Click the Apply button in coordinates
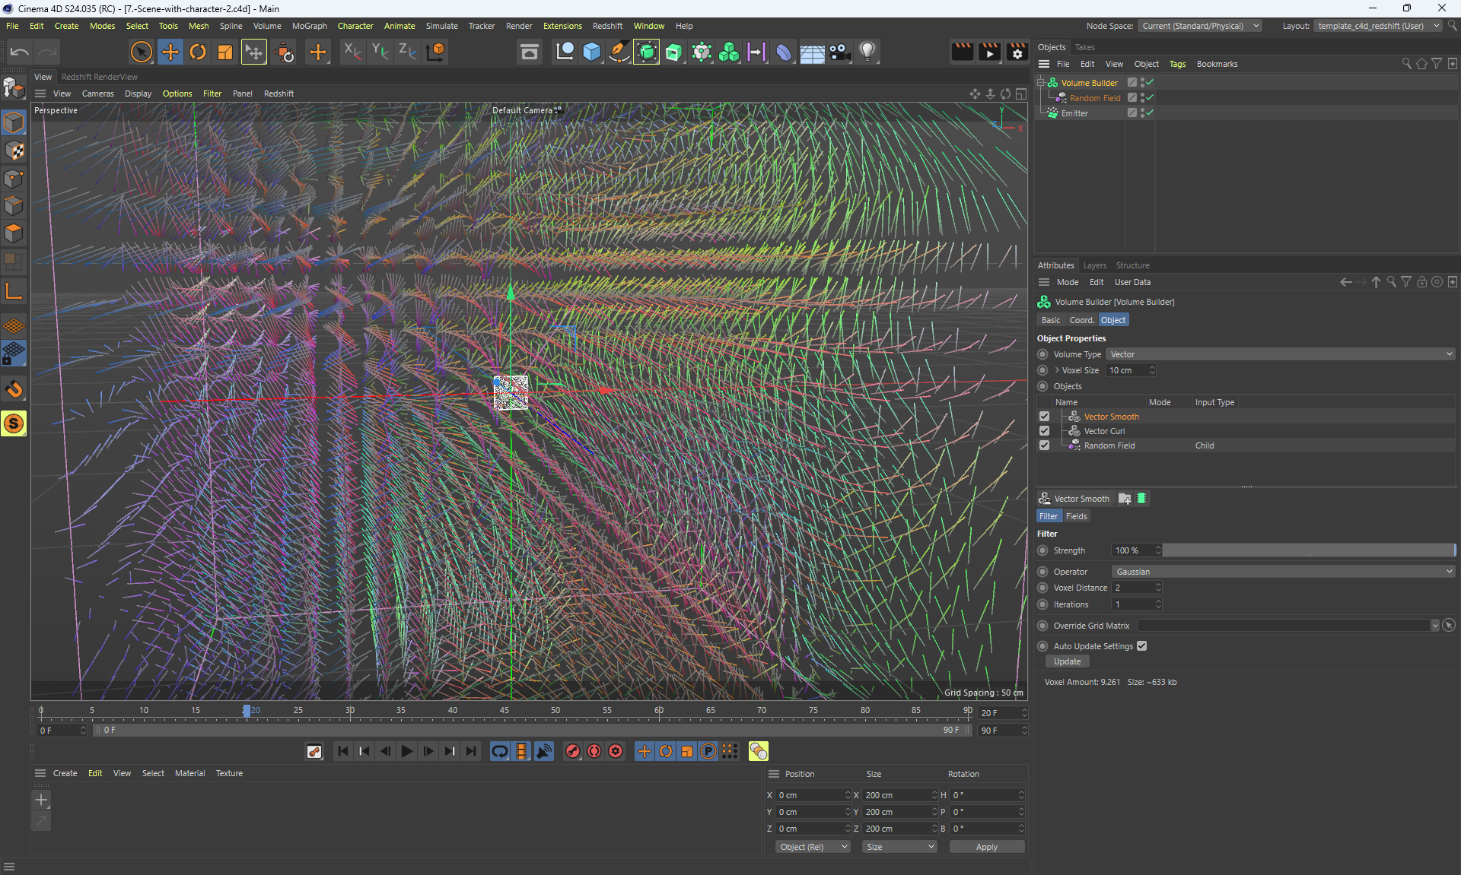1461x875 pixels. (986, 847)
